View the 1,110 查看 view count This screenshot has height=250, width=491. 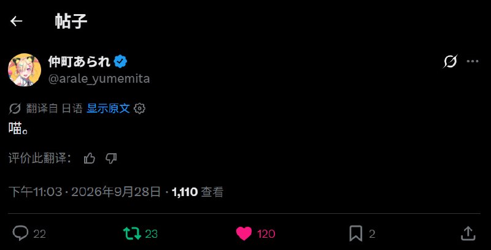click(198, 192)
